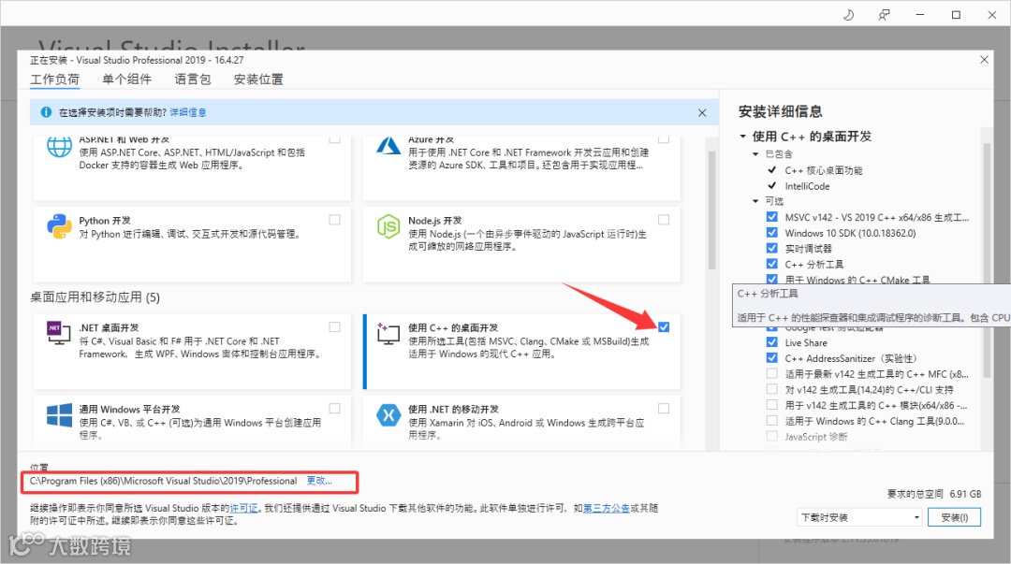Dismiss the help info banner
Image resolution: width=1011 pixels, height=564 pixels.
click(702, 113)
